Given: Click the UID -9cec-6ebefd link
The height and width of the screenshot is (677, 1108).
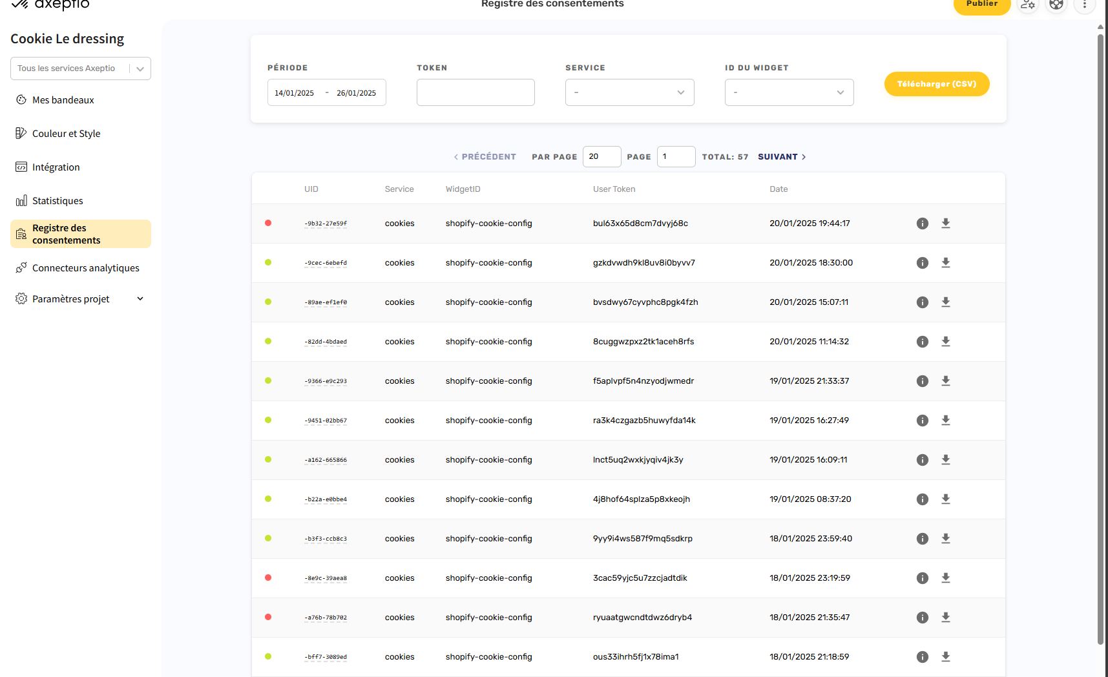Looking at the screenshot, I should [326, 263].
